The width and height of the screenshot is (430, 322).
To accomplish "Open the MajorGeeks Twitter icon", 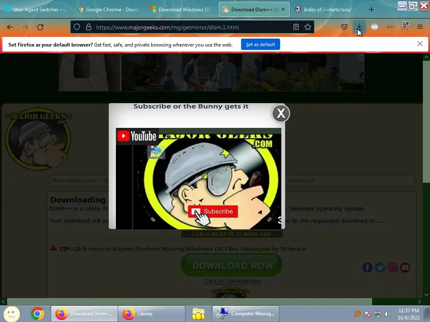I will tap(380, 267).
